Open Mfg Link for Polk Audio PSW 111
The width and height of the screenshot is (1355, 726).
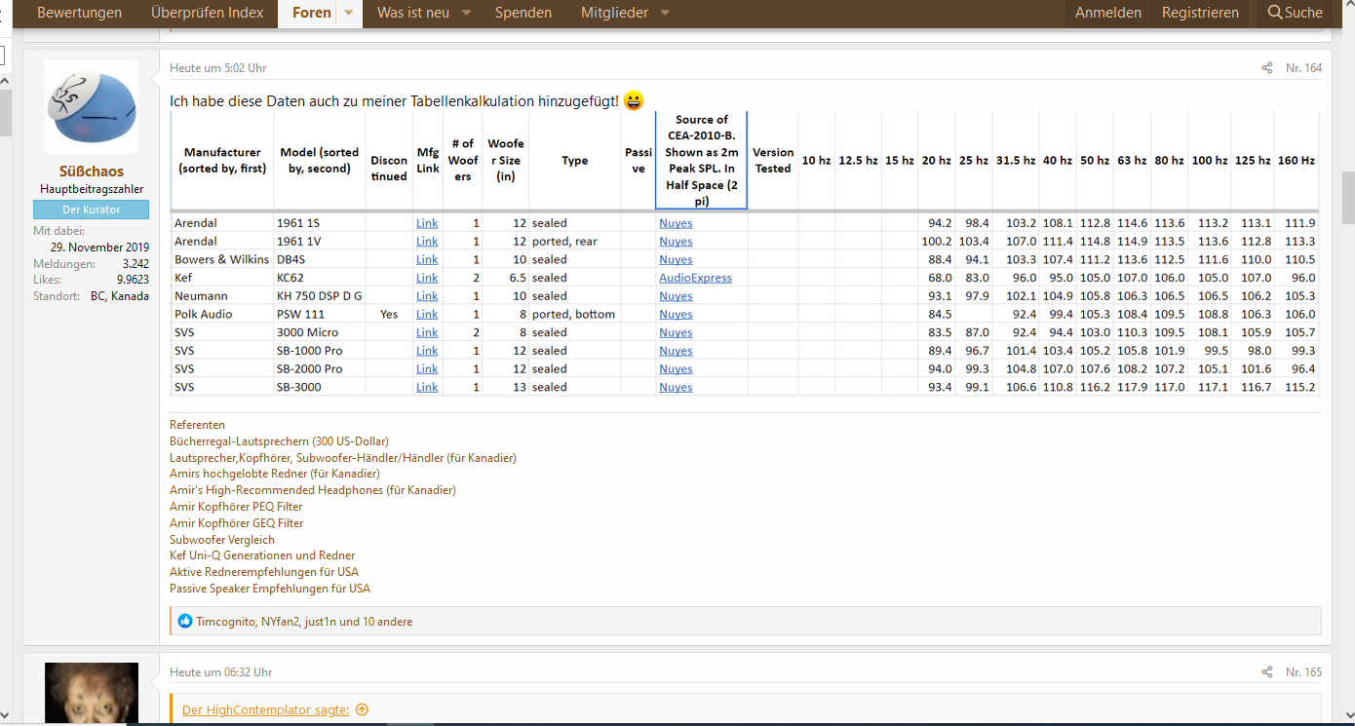point(427,315)
